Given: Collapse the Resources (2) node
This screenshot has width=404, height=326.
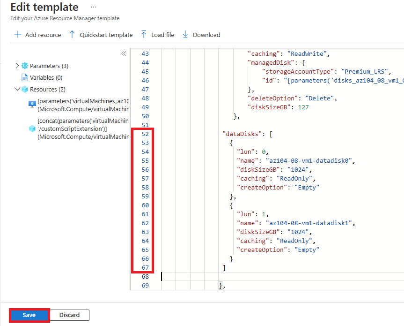Looking at the screenshot, I should pos(17,89).
